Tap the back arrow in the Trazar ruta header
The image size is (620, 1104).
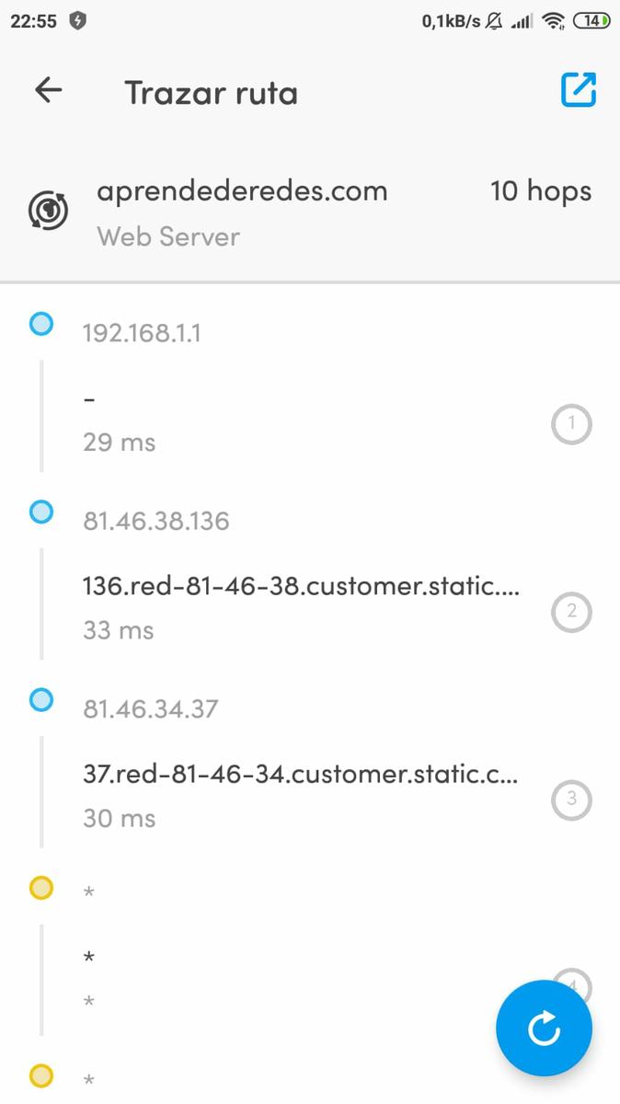[47, 89]
